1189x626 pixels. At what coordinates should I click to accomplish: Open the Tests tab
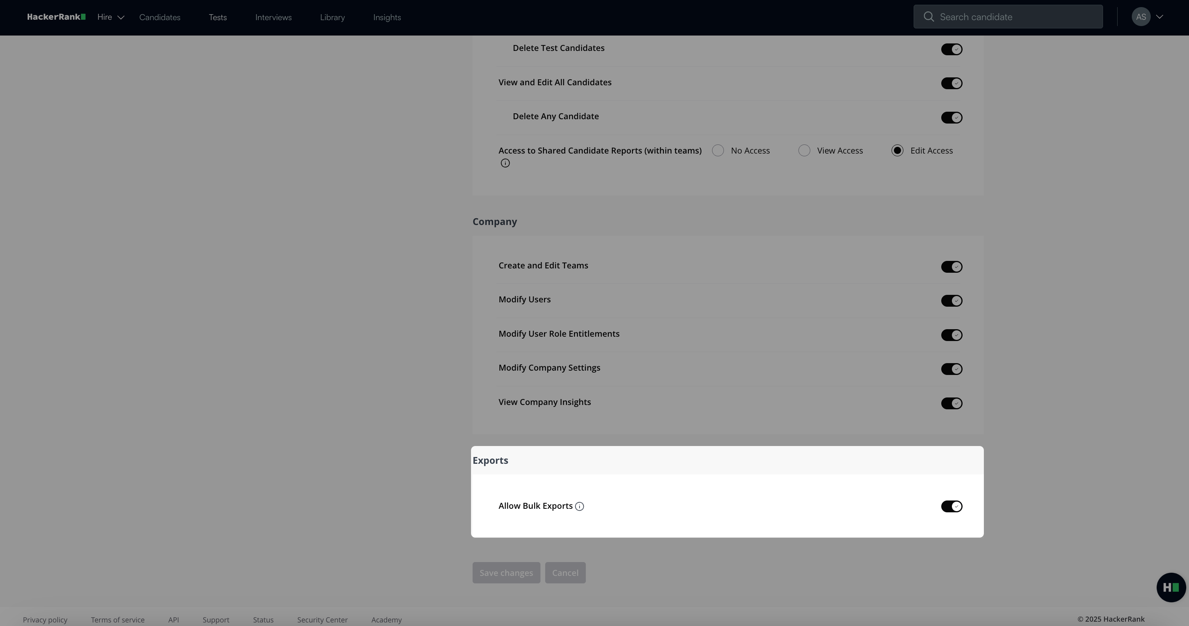pos(217,17)
